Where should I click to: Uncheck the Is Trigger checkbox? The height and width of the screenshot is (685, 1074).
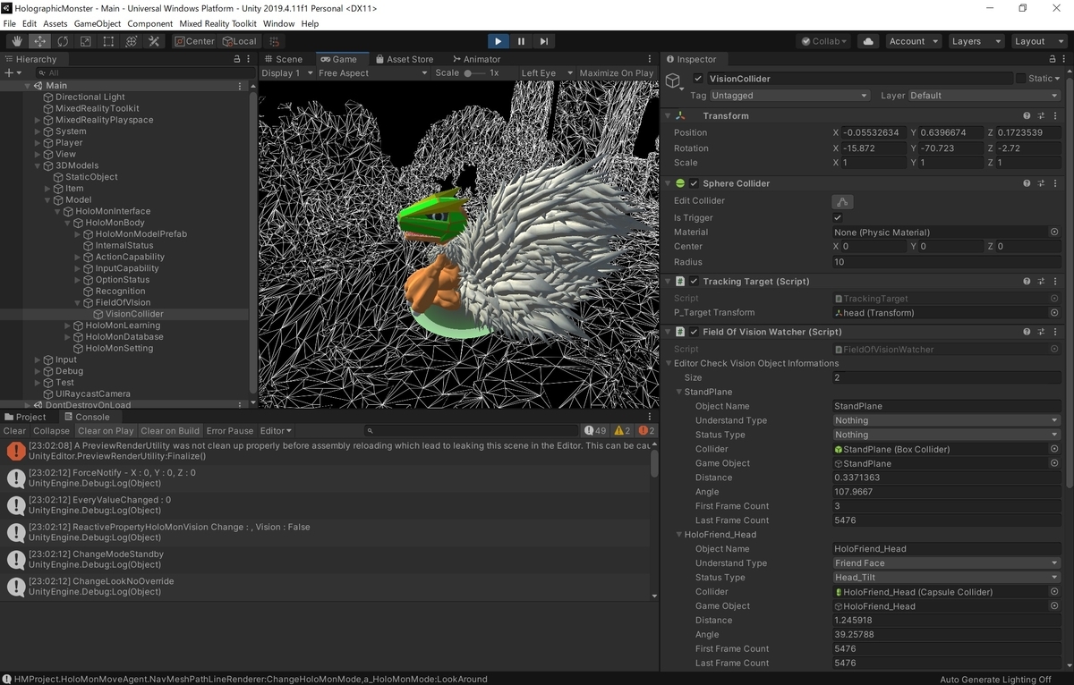point(837,217)
